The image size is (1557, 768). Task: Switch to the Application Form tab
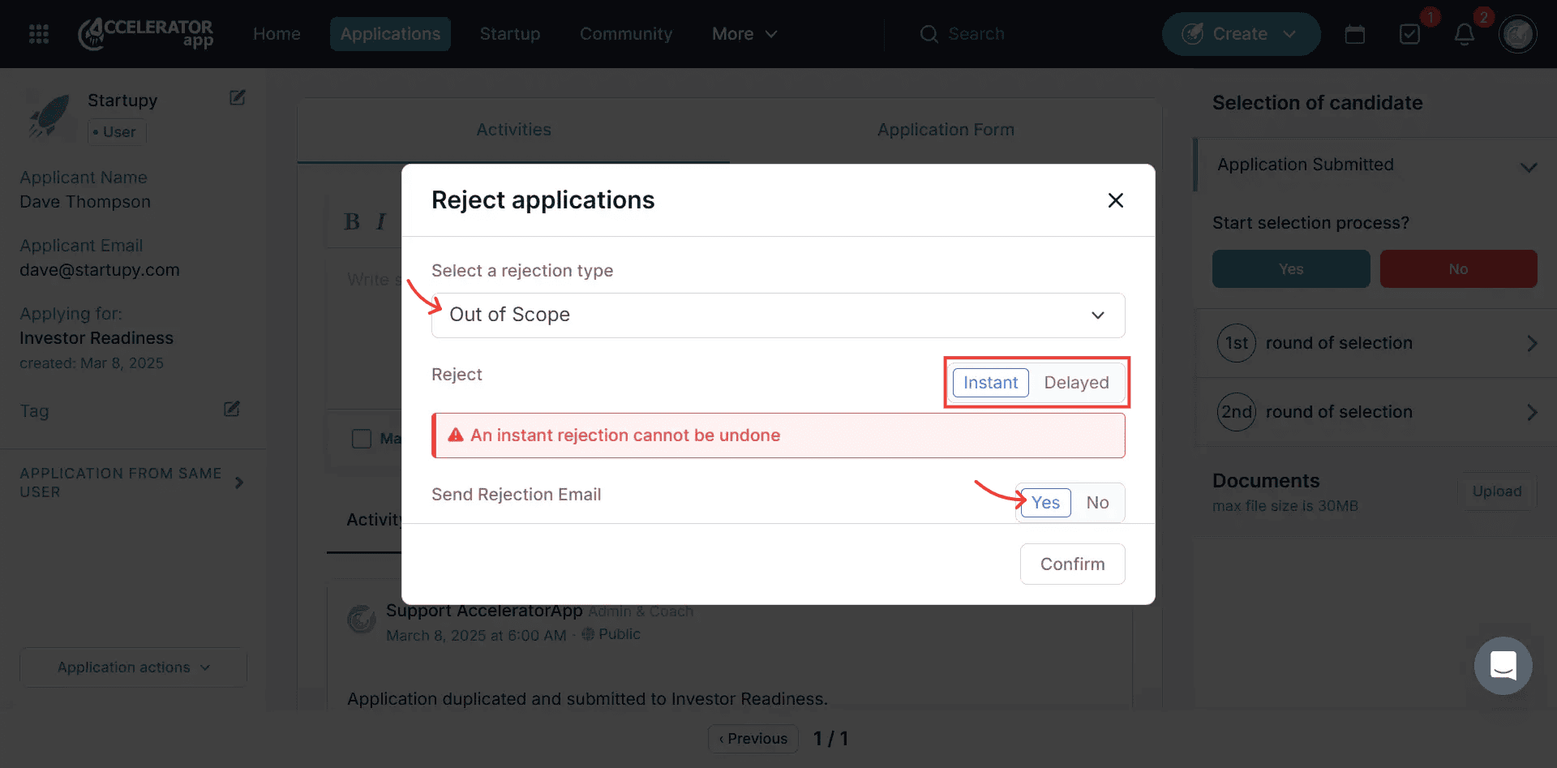(946, 130)
